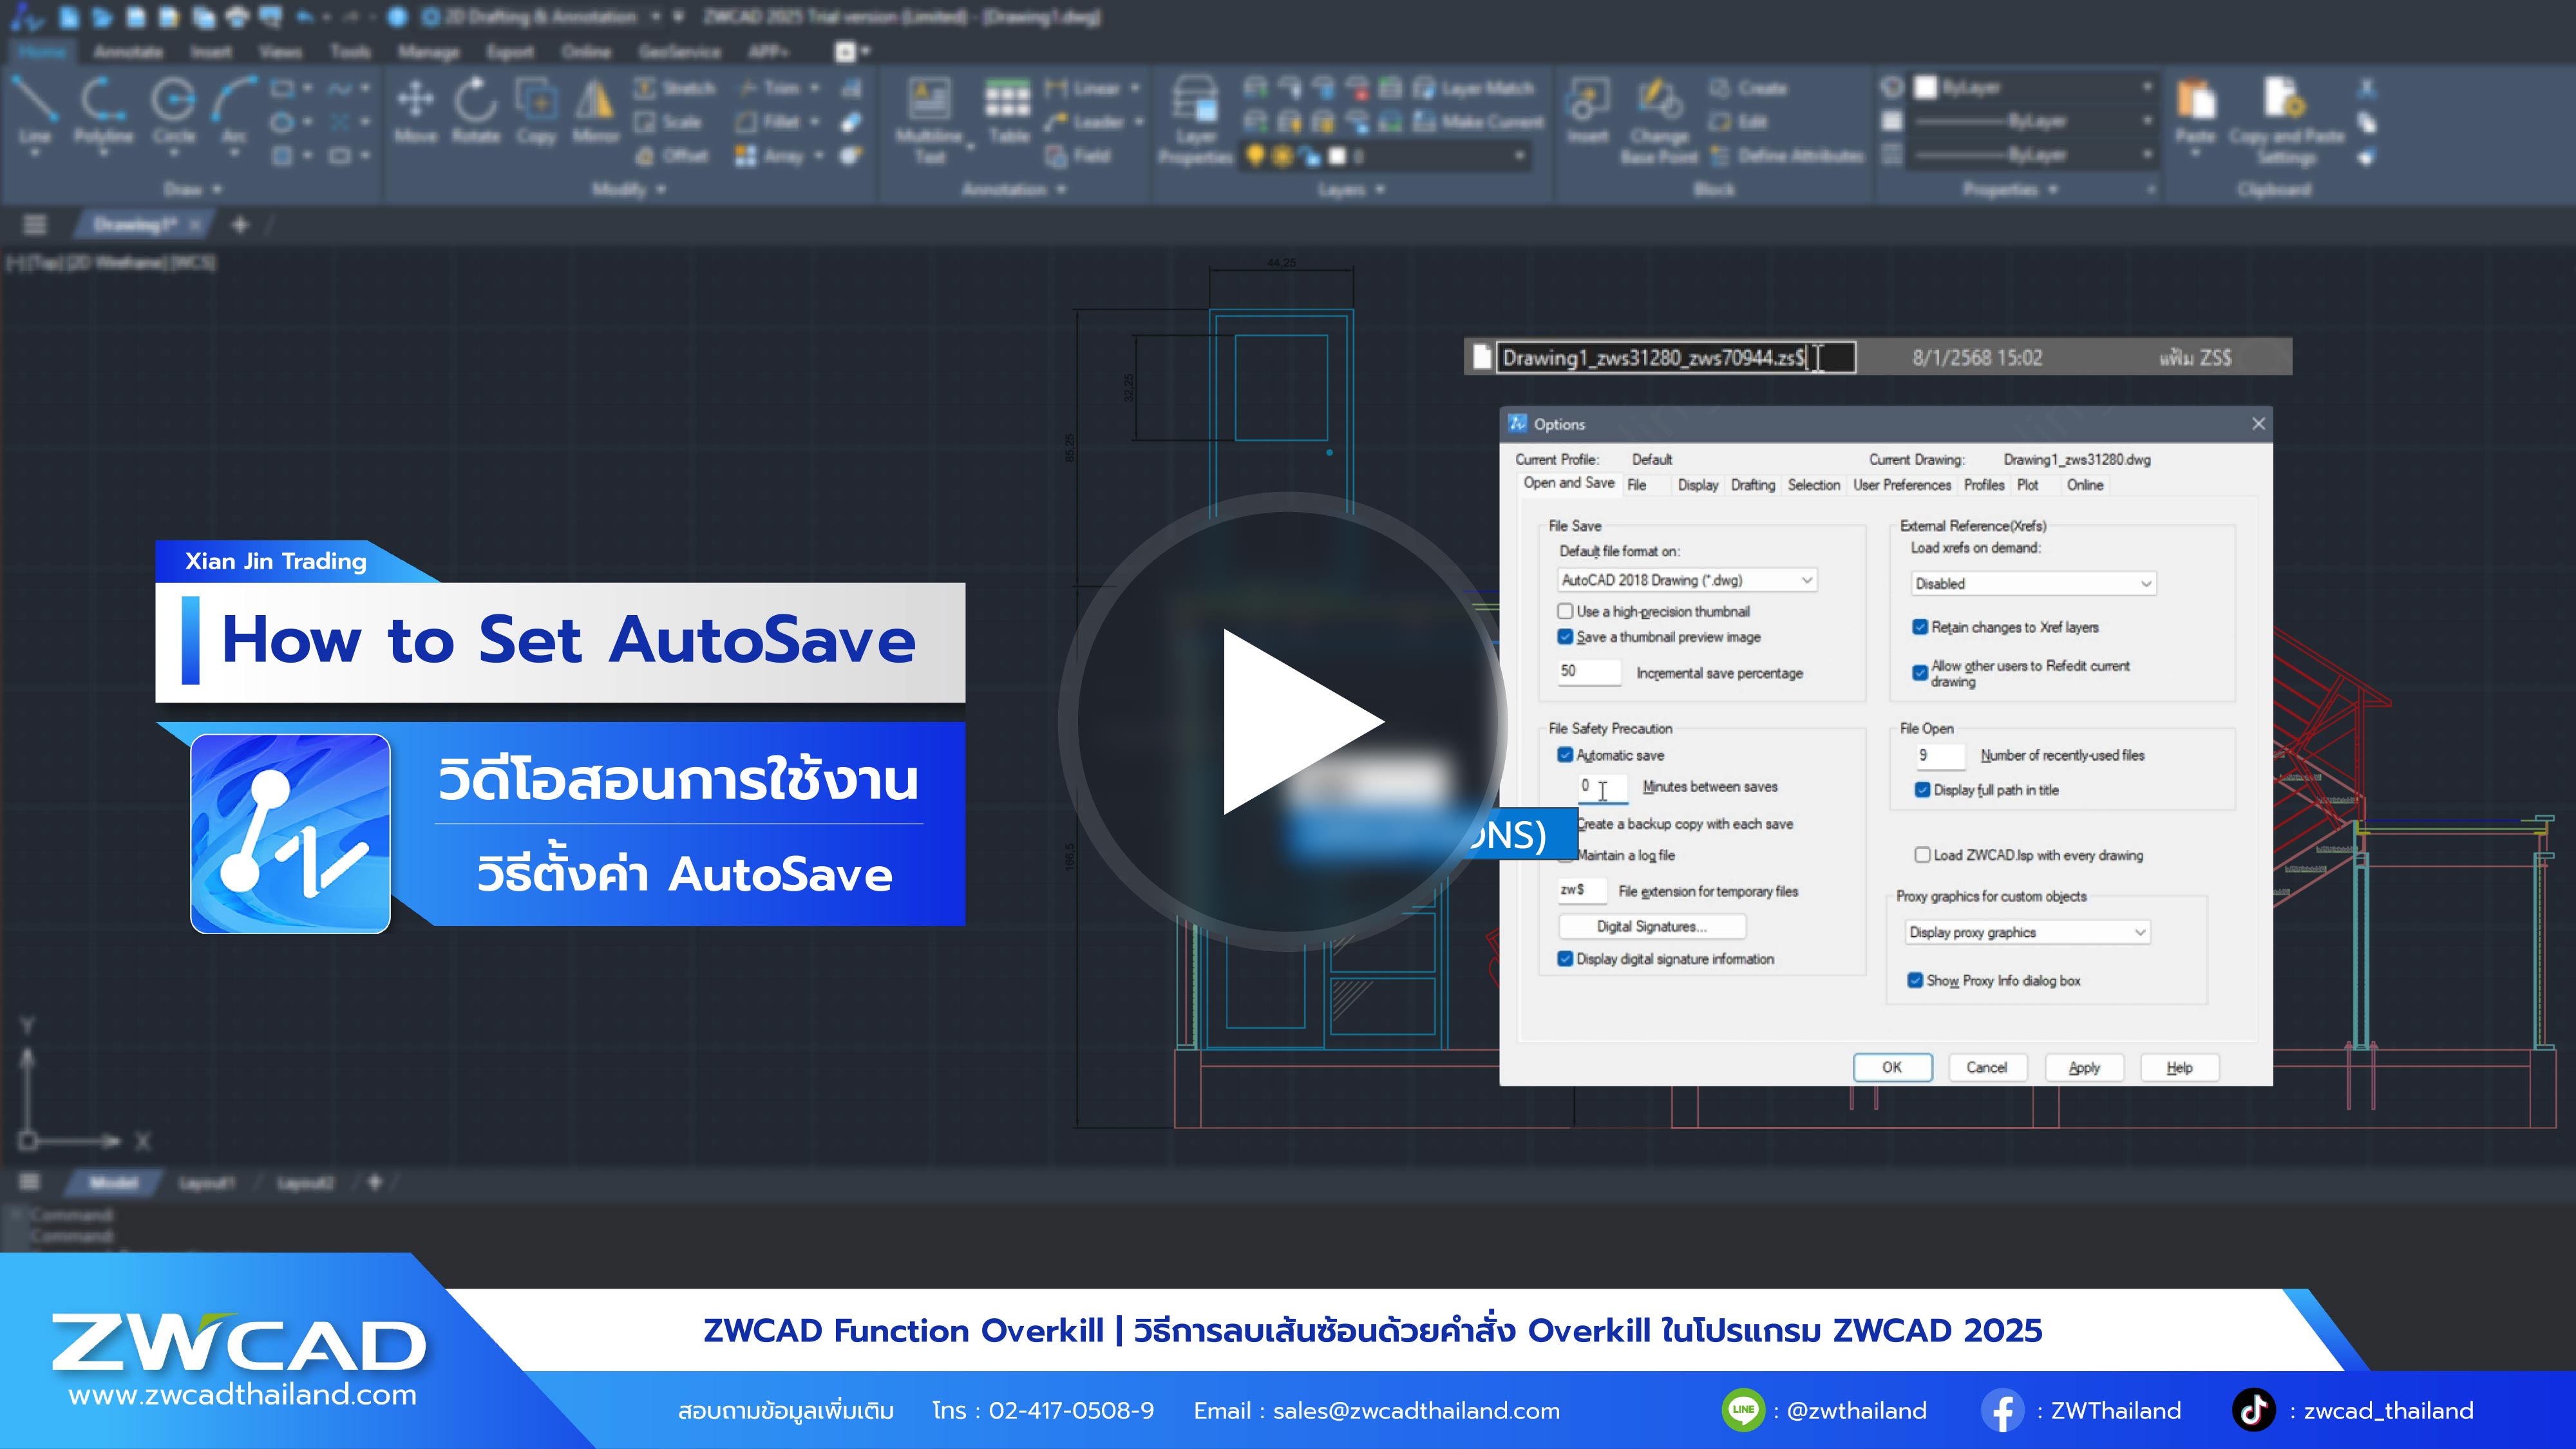Open Default file format dropdown

tap(1688, 580)
